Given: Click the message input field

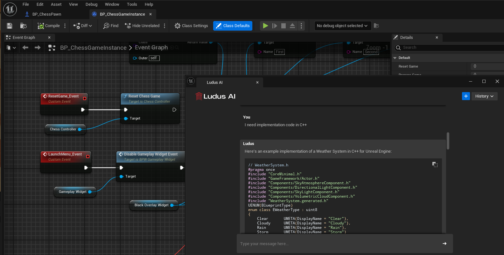Looking at the screenshot, I should [339, 244].
